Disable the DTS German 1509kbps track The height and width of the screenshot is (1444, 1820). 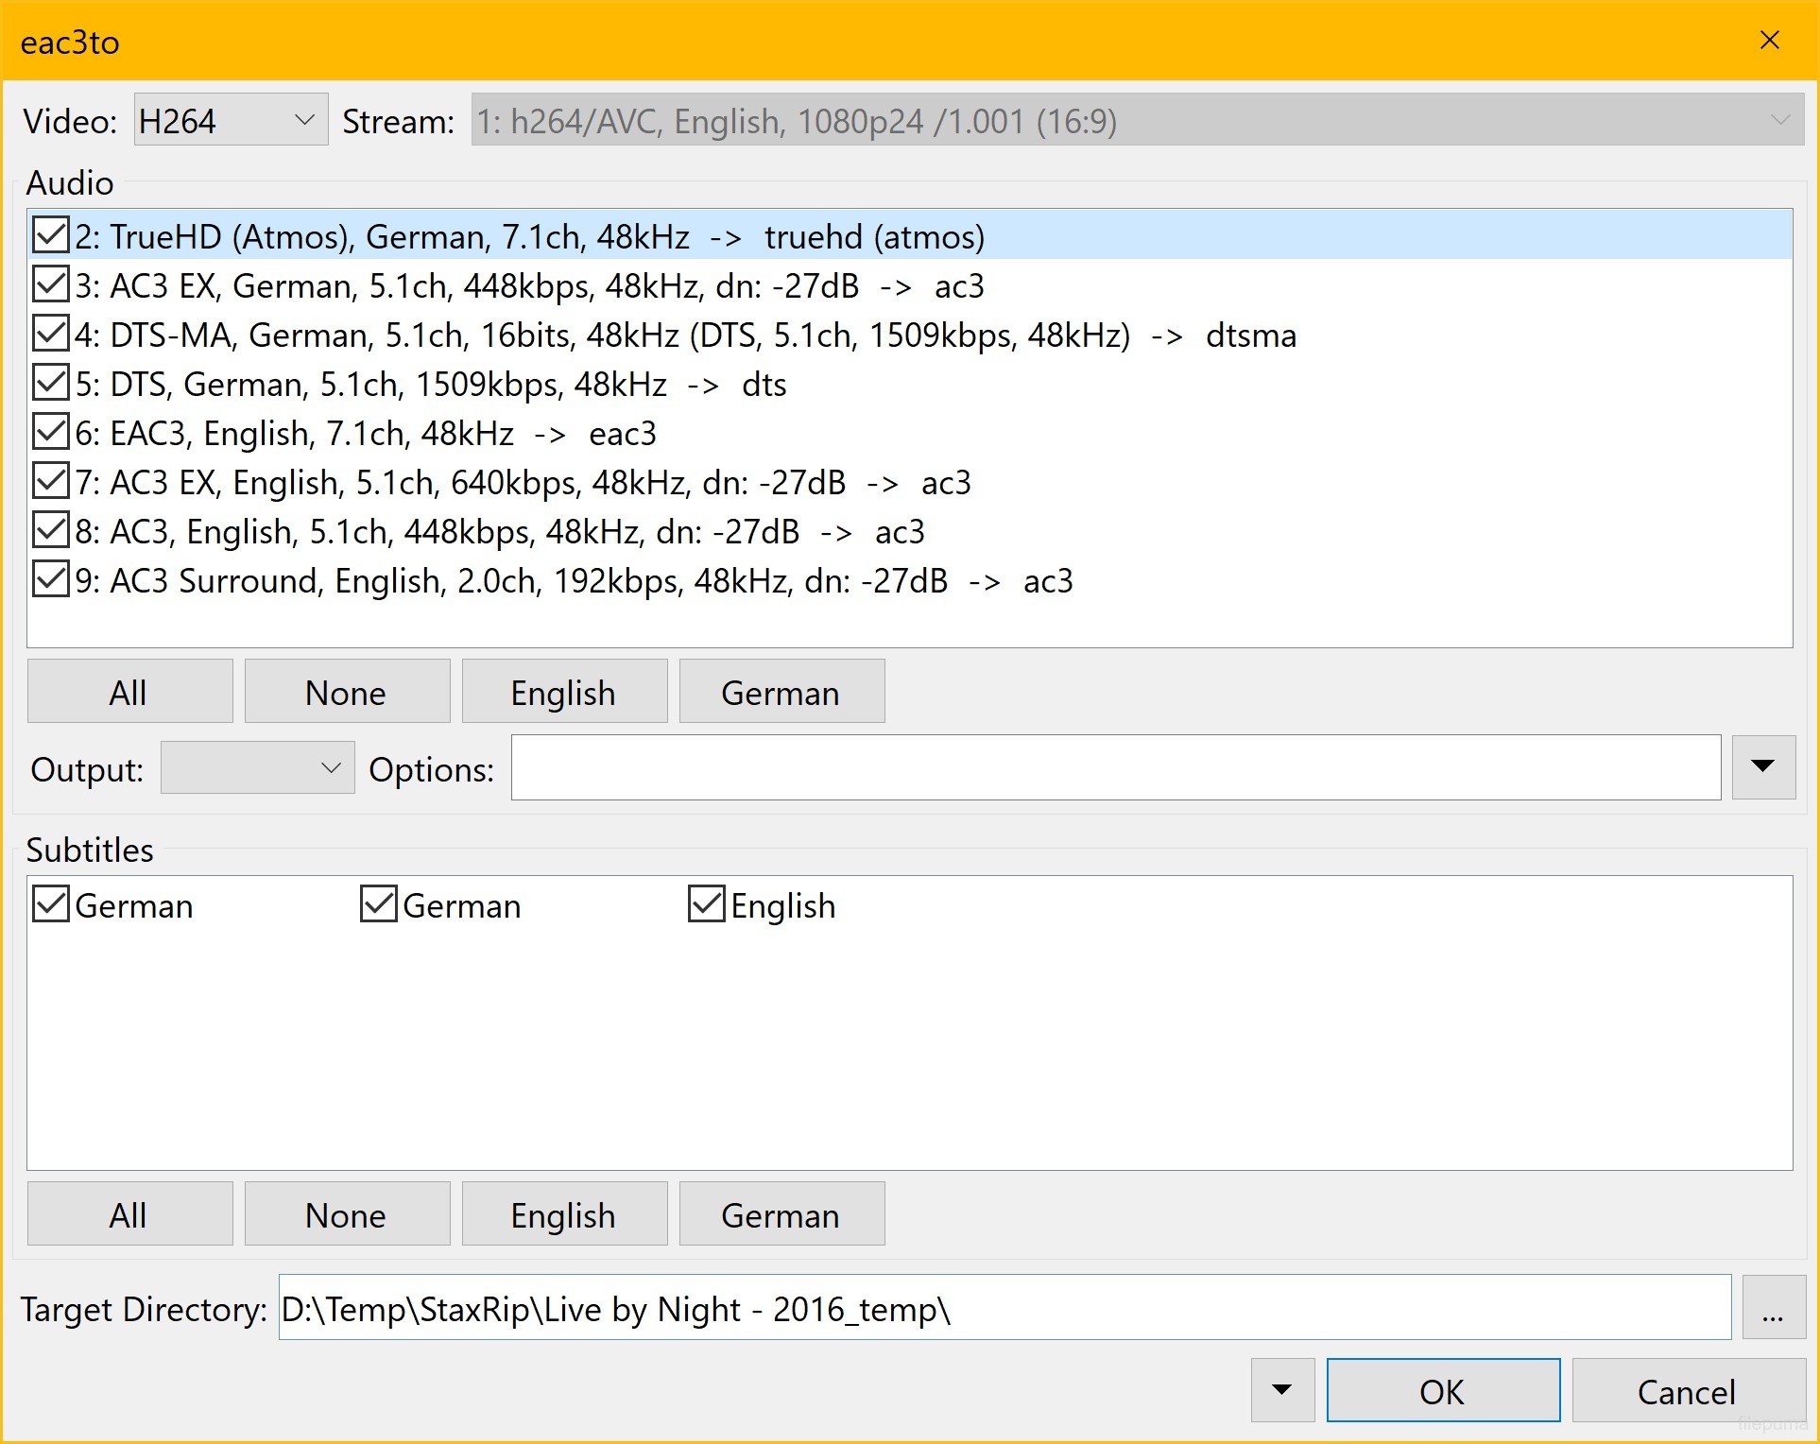click(x=51, y=383)
